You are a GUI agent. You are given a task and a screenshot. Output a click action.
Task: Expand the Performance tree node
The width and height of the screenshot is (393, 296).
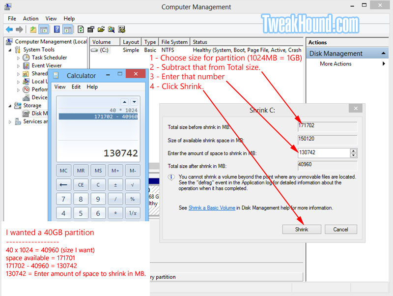coord(18,90)
